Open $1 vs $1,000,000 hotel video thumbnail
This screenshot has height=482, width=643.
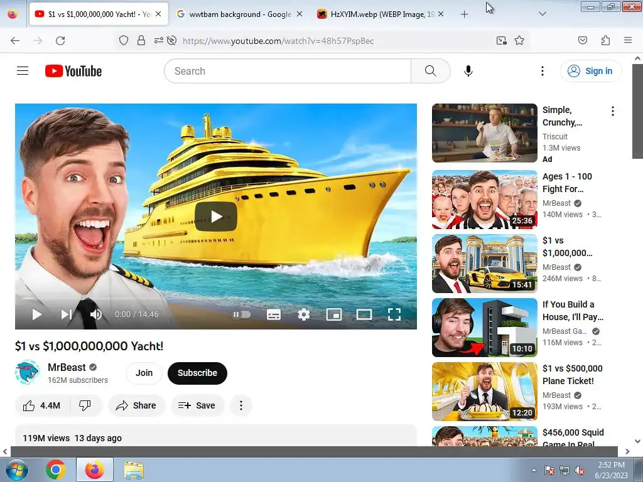coord(484,264)
